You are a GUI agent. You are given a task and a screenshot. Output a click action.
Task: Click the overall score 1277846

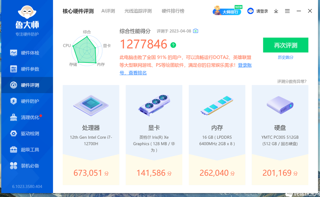(143, 44)
